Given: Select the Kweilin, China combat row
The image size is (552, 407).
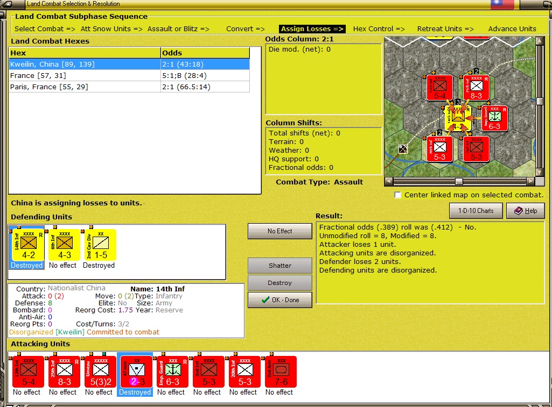Looking at the screenshot, I should tap(129, 65).
